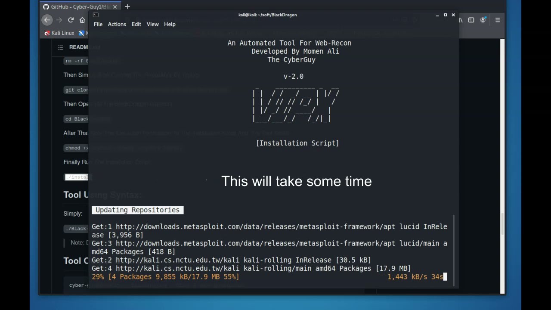Go back in Firefox history
This screenshot has height=310, width=551.
point(47,20)
